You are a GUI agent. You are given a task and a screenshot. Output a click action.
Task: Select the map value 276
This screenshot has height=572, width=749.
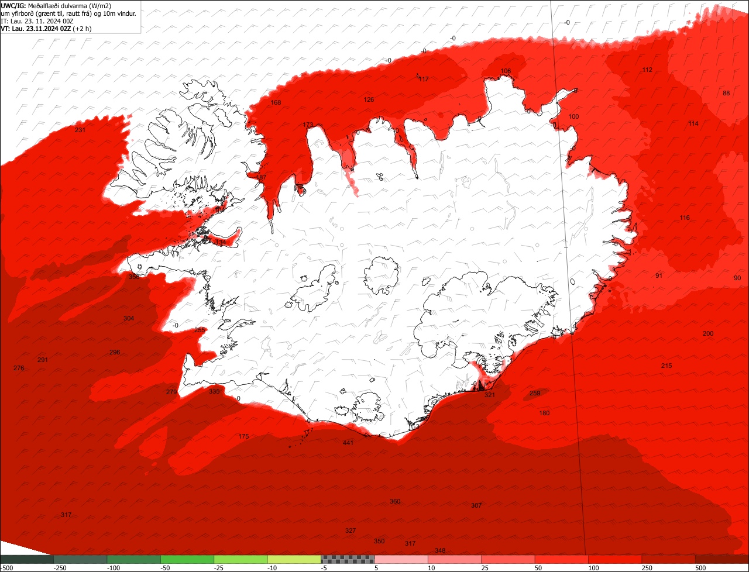pyautogui.click(x=19, y=368)
